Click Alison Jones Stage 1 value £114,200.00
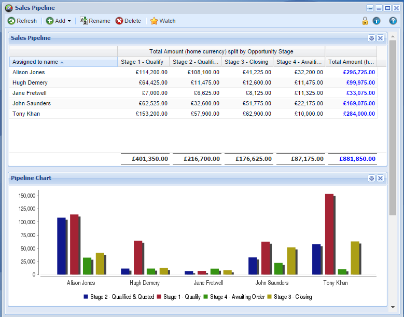404x317 pixels. click(x=151, y=72)
